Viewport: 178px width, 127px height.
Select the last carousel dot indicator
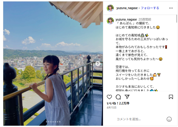pyautogui.click(x=60, y=122)
